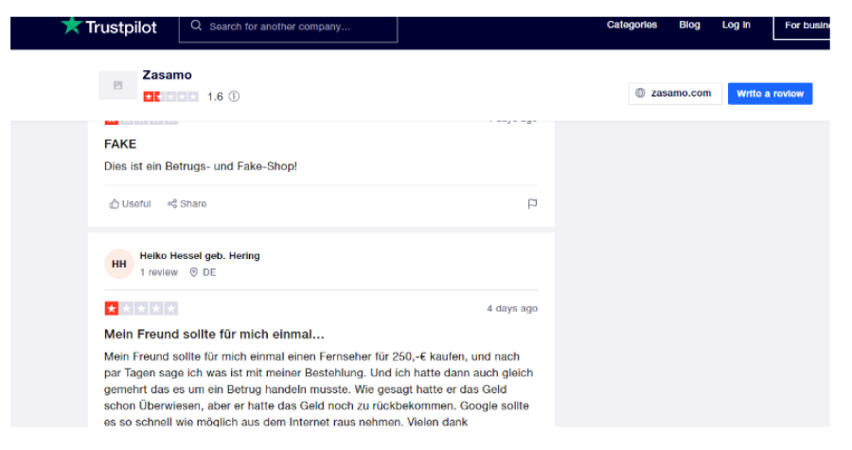
Task: Click the one-star rating of Heiko's review
Action: click(x=141, y=309)
